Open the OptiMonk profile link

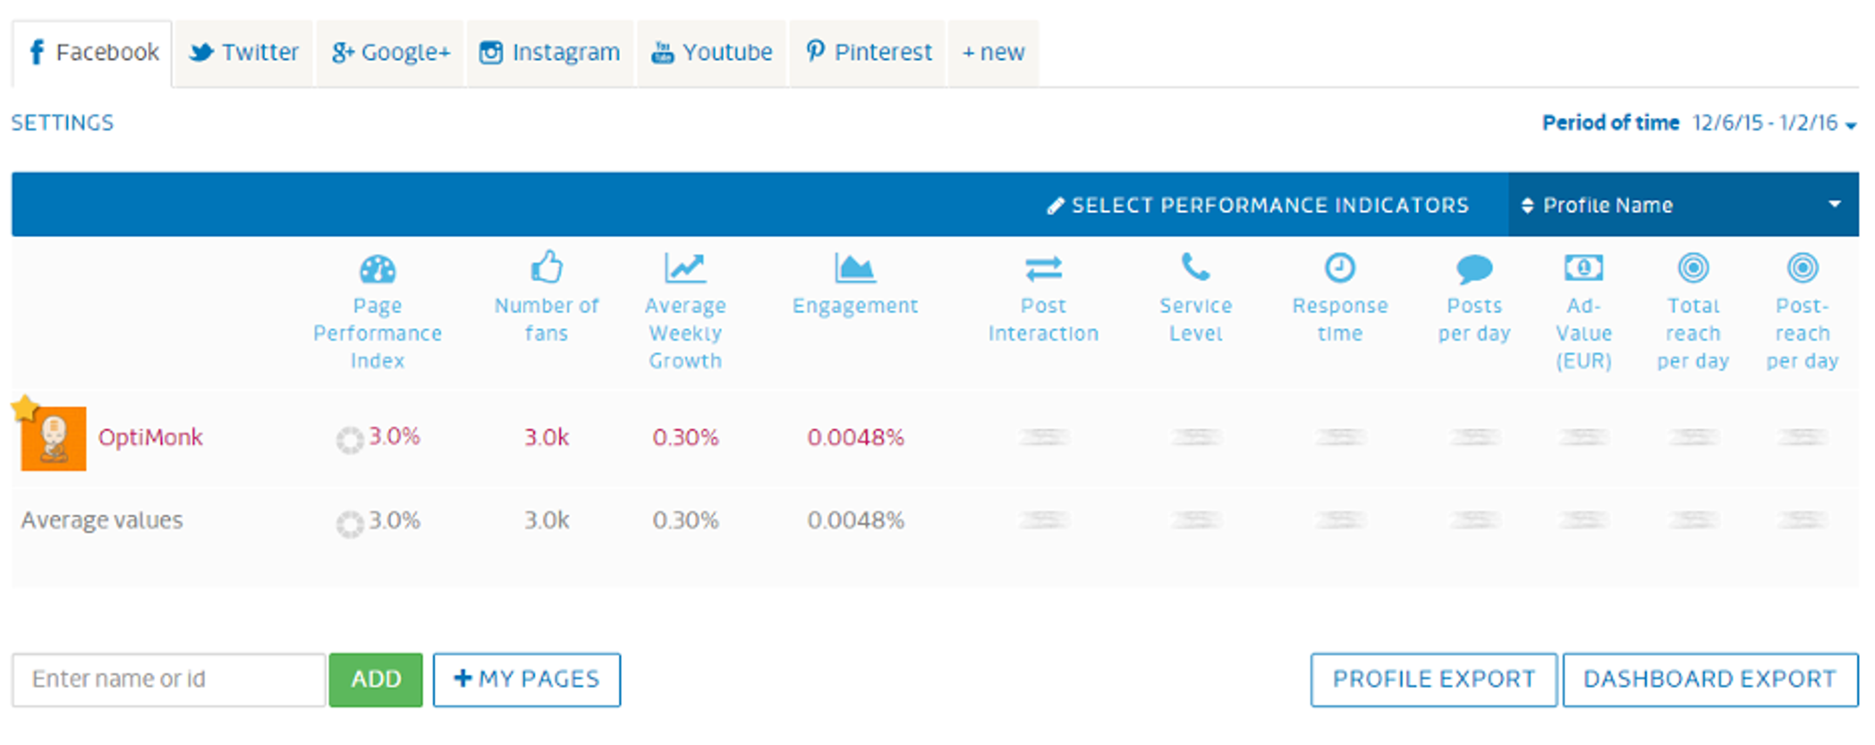pos(151,437)
